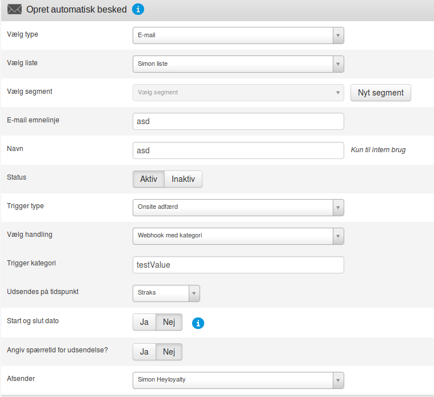Select Nej for Start og slut dato
This screenshot has height=397, width=434.
pyautogui.click(x=169, y=323)
